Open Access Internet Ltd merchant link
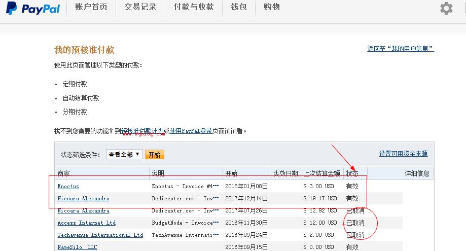This screenshot has width=466, height=251. pyautogui.click(x=87, y=223)
